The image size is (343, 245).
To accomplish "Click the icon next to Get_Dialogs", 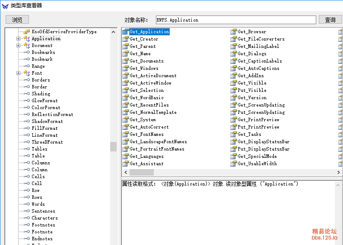I will point(234,53).
